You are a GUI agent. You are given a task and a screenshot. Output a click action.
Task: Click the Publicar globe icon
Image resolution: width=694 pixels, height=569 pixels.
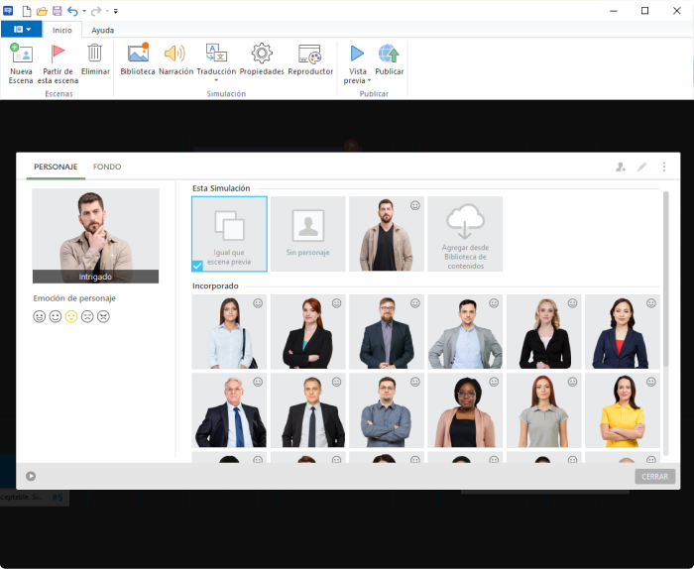pyautogui.click(x=389, y=55)
